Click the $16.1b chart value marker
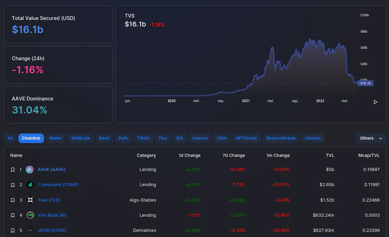Screen dimensions: 389x237 (366, 83)
